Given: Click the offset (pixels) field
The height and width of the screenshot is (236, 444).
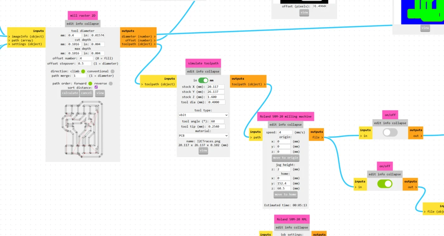Looking at the screenshot, I should click(319, 6).
